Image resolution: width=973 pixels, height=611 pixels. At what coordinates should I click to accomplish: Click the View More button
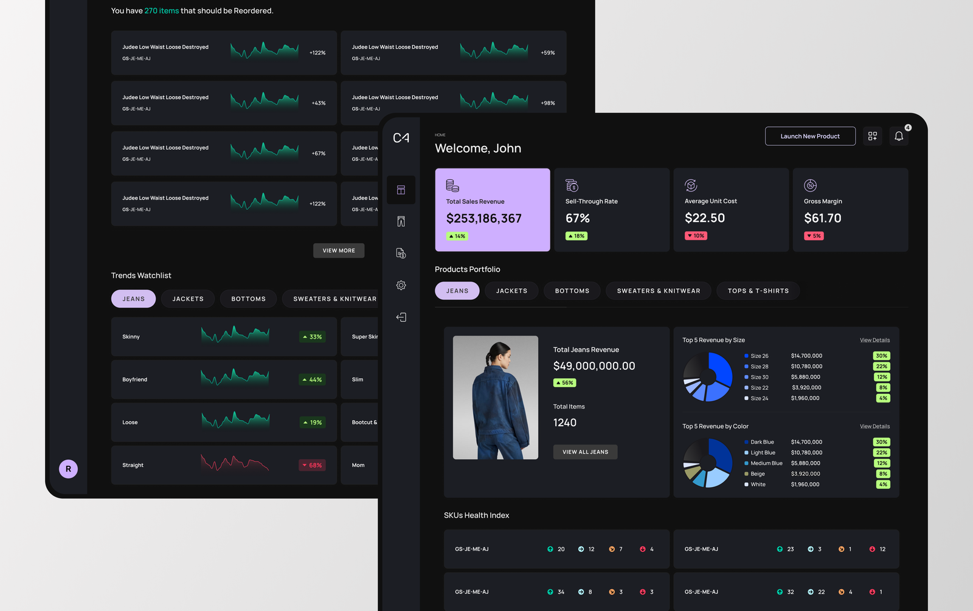(339, 250)
